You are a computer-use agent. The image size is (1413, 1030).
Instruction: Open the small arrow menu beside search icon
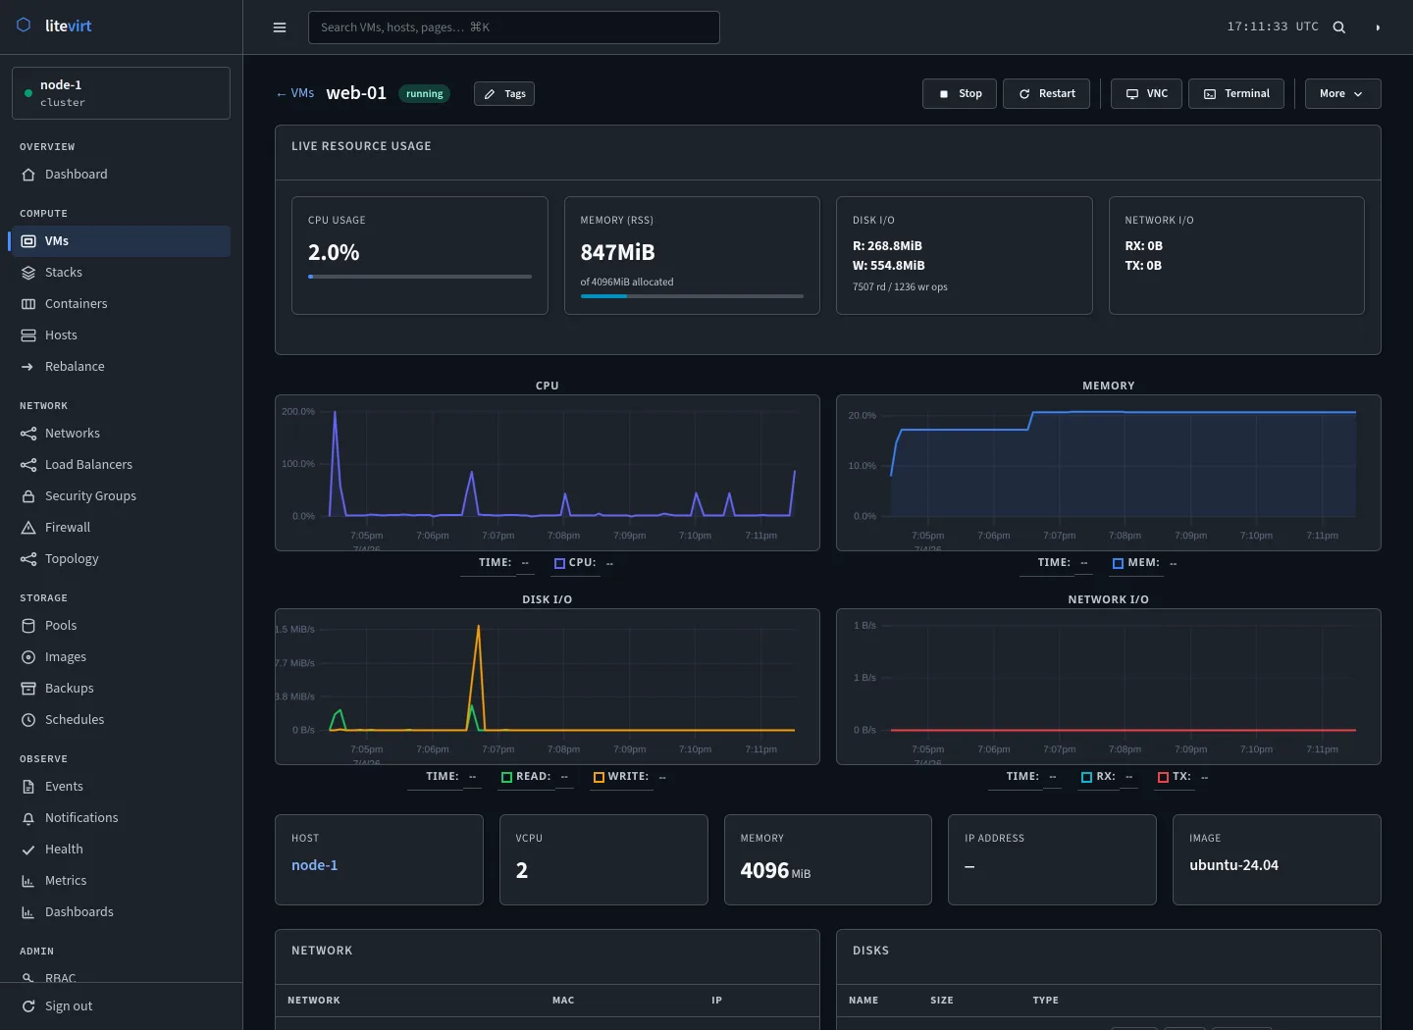1378,27
